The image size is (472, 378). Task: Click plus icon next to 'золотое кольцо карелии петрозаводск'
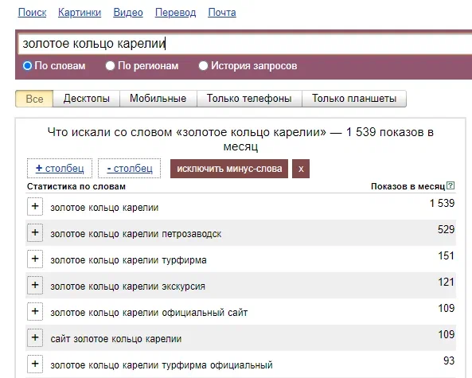pyautogui.click(x=35, y=232)
